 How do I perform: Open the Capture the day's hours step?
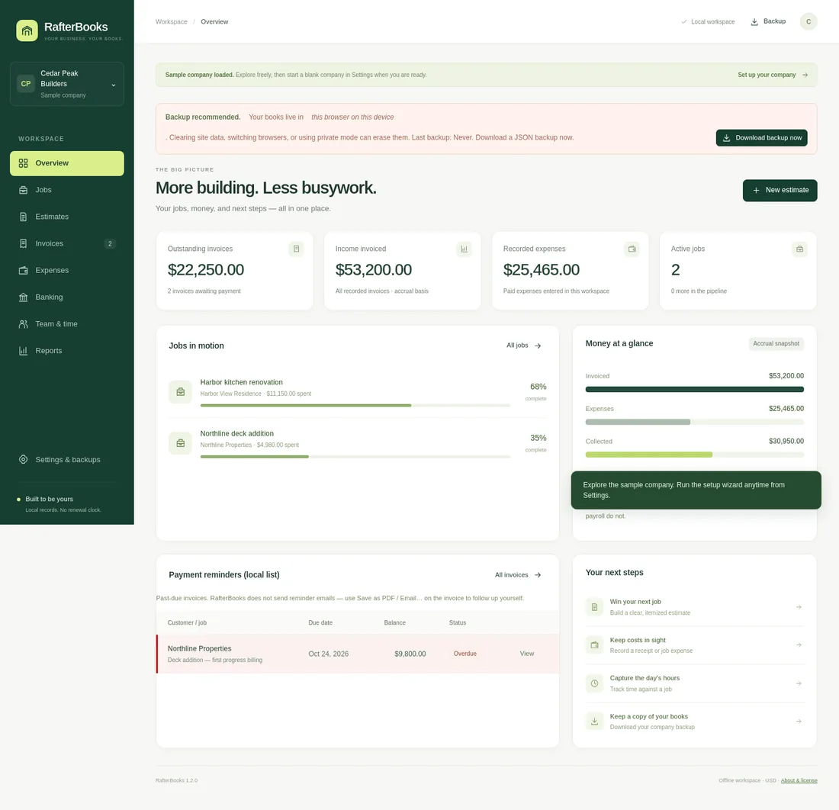click(695, 683)
